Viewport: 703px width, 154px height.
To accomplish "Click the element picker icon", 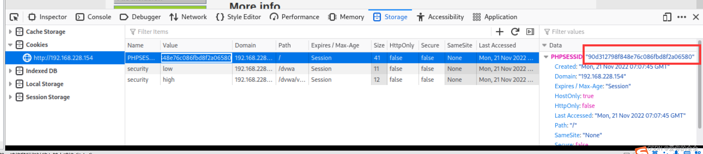I will tap(14, 17).
